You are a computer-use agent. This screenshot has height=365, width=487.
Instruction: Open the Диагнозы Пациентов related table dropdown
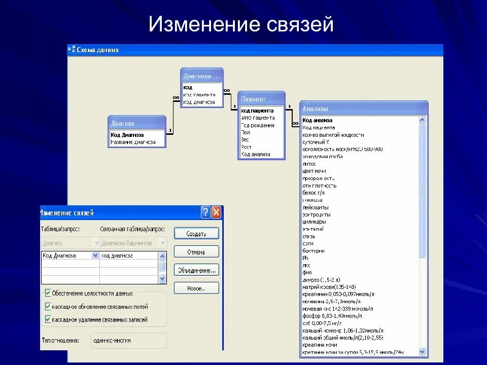(162, 243)
